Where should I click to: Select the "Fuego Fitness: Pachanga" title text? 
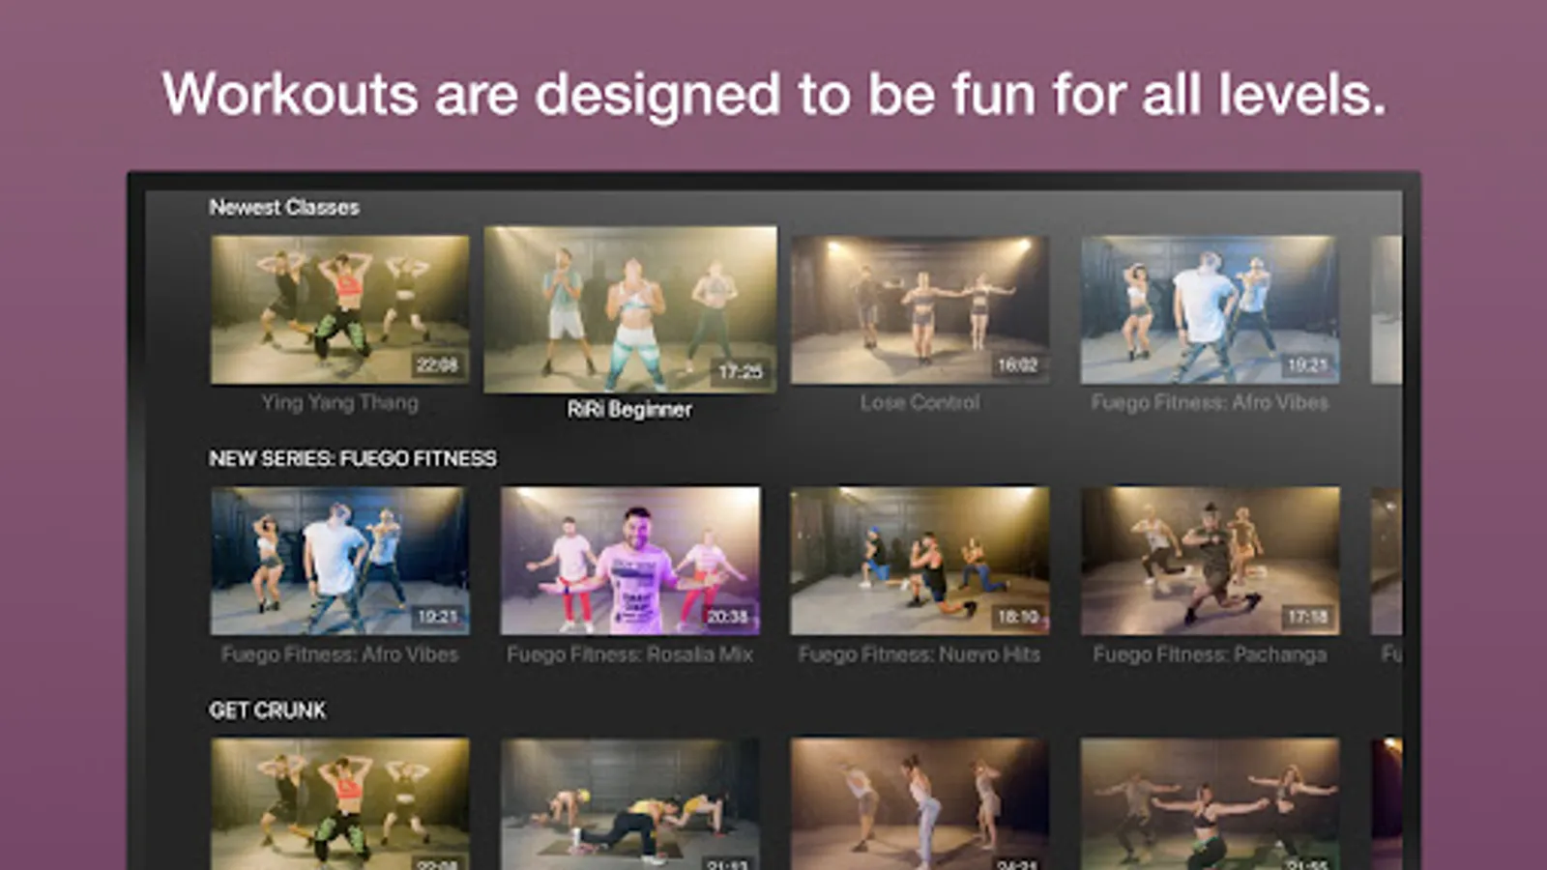click(x=1210, y=653)
